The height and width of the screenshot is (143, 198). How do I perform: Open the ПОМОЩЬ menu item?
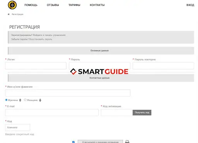(31, 5)
